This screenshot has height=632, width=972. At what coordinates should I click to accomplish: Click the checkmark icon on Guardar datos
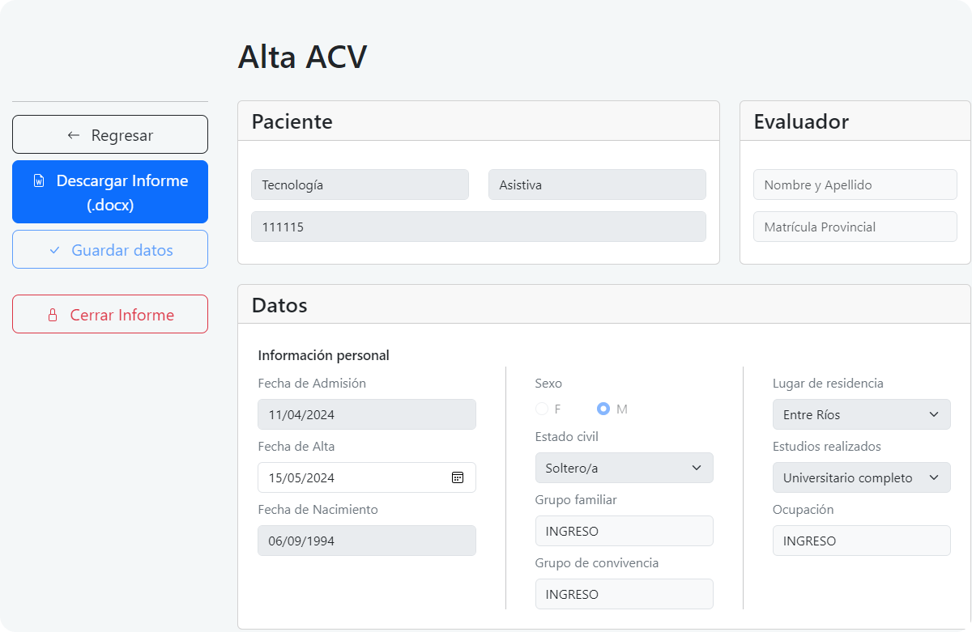coord(55,250)
